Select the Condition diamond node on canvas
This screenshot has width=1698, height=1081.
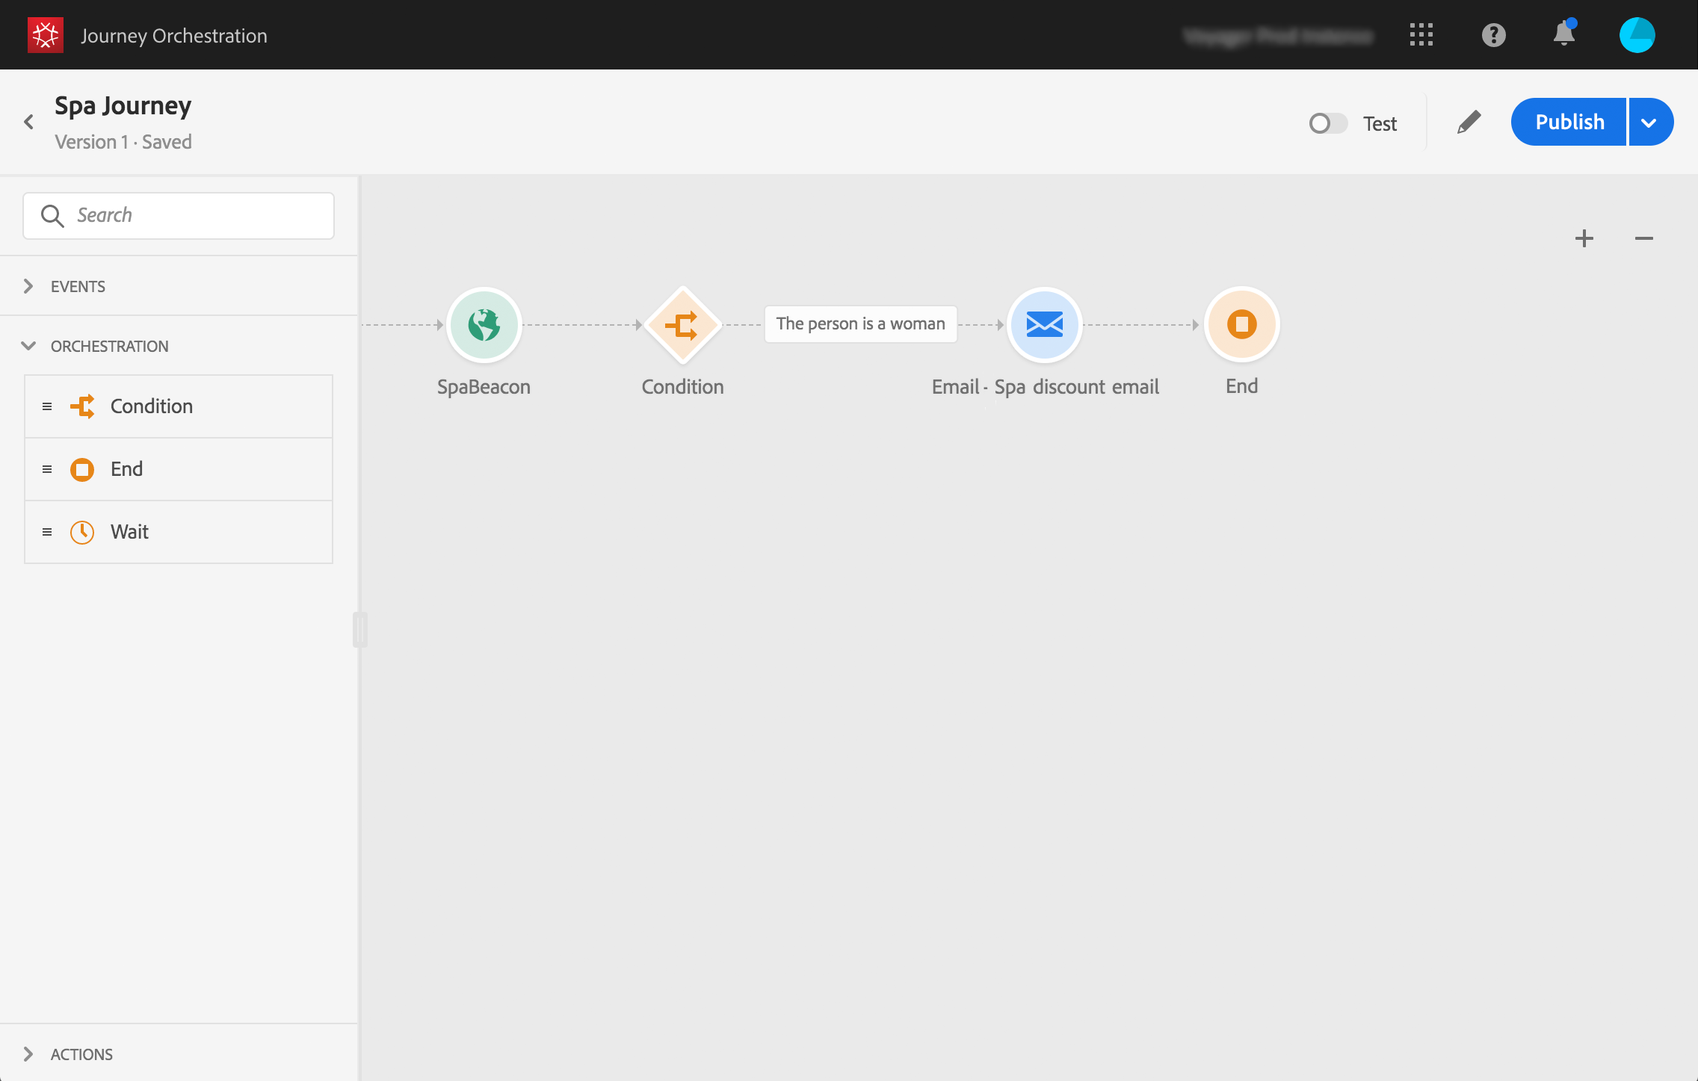coord(682,324)
